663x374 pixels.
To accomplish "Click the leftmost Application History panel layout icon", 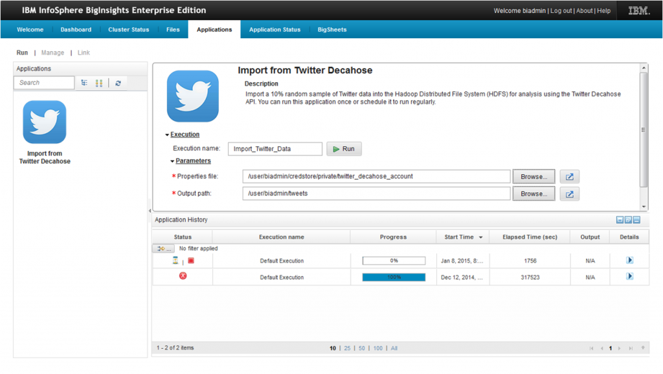I will 620,220.
